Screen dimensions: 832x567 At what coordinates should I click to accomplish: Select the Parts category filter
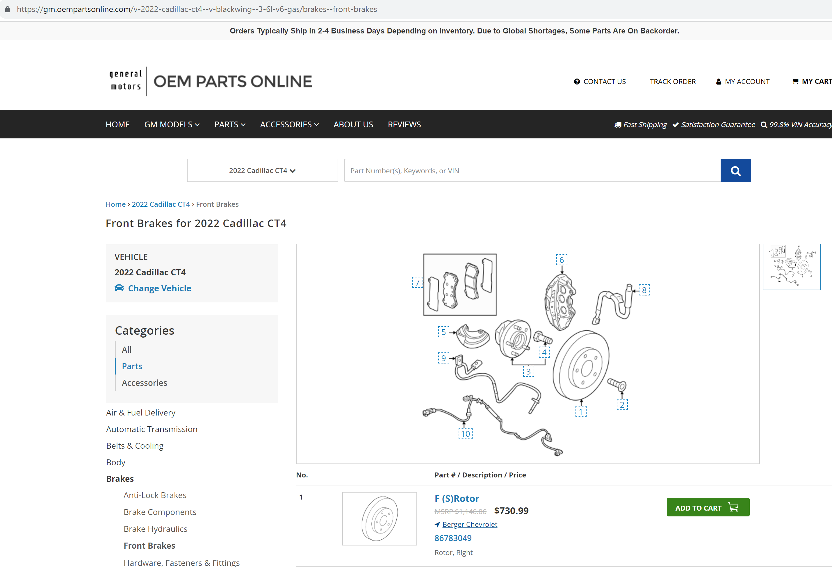pyautogui.click(x=132, y=366)
